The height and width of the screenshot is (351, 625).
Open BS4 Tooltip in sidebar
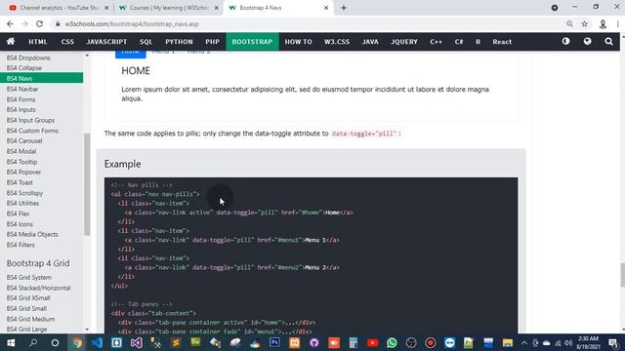click(21, 162)
